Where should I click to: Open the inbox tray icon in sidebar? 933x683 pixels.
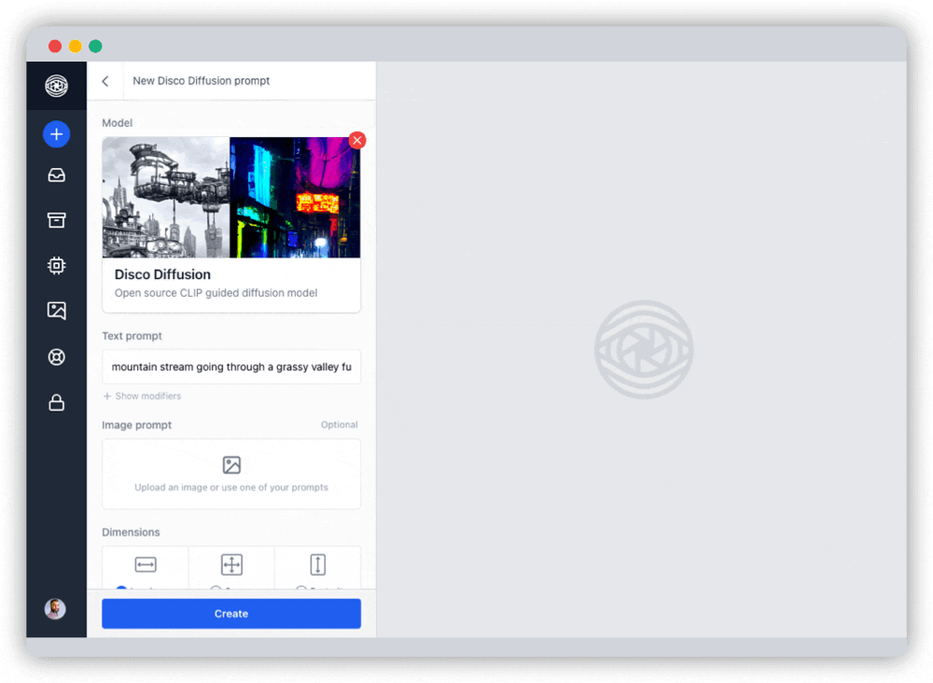pos(57,175)
